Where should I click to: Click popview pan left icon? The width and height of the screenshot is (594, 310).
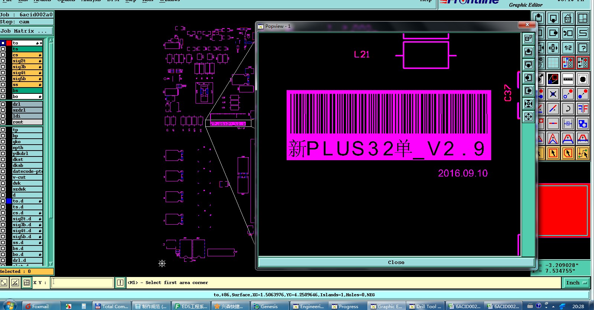[528, 77]
